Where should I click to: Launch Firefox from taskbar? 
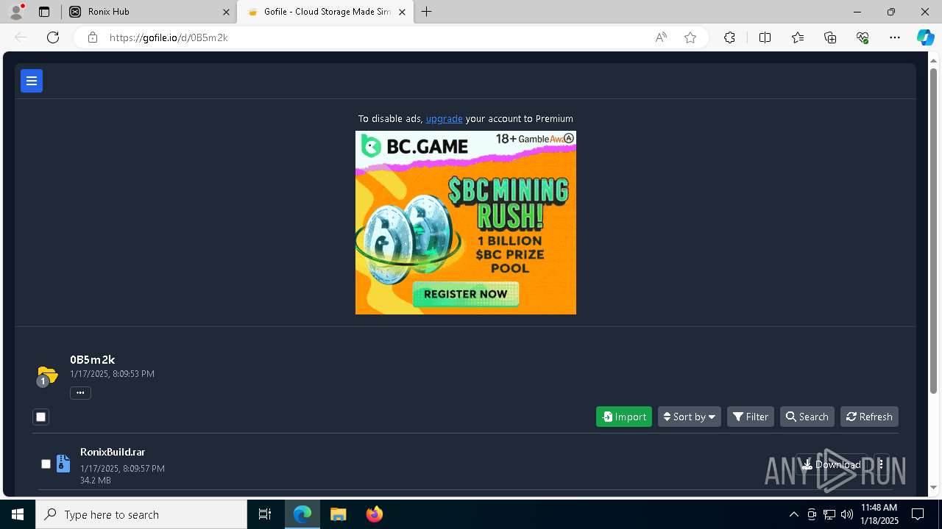375,514
